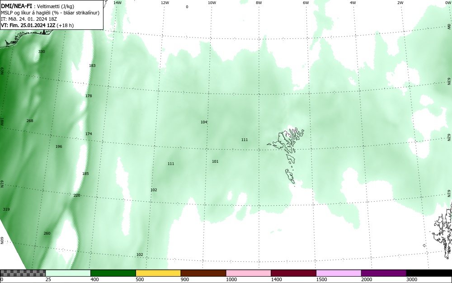Screen dimensions: 452x283
Task: Click the Faroe Islands coastline outline
Action: 286,156
